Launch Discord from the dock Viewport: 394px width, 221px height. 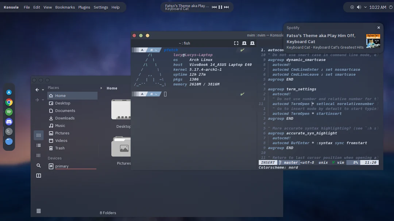pyautogui.click(x=9, y=122)
